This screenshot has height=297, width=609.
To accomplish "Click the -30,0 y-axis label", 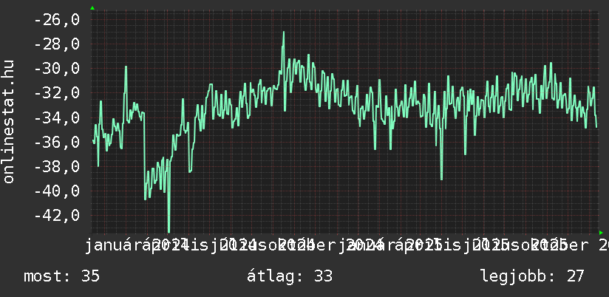I will pyautogui.click(x=57, y=69).
